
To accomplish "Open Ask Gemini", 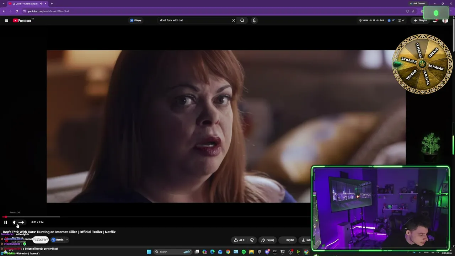I will coord(417,4).
